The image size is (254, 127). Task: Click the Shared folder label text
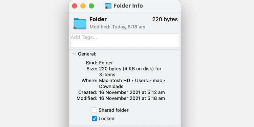tap(113, 110)
